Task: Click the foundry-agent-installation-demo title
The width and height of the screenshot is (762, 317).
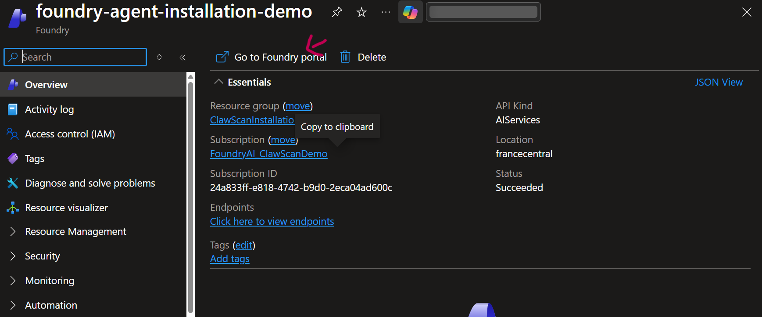Action: click(x=174, y=11)
